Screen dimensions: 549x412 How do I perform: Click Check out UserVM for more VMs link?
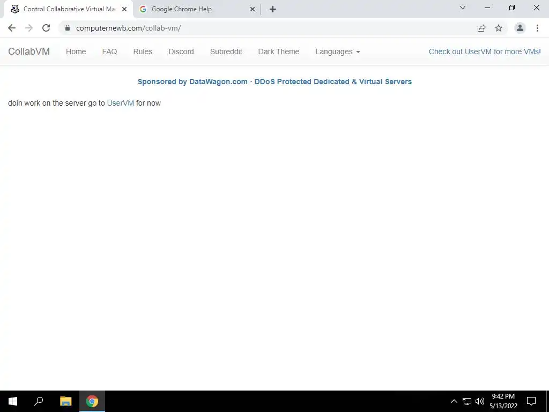485,51
